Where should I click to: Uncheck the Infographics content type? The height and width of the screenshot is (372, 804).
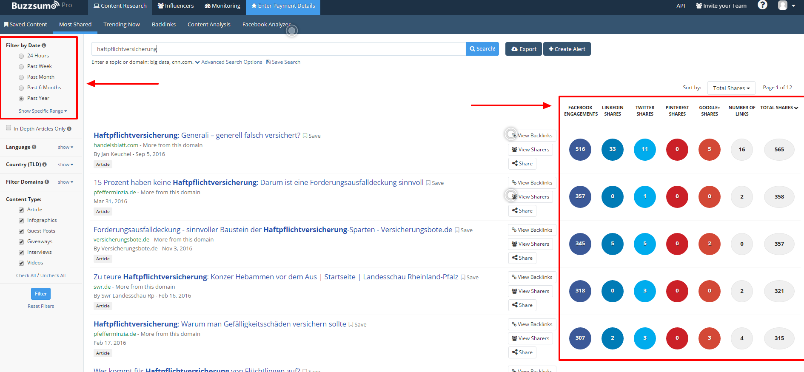tap(21, 221)
